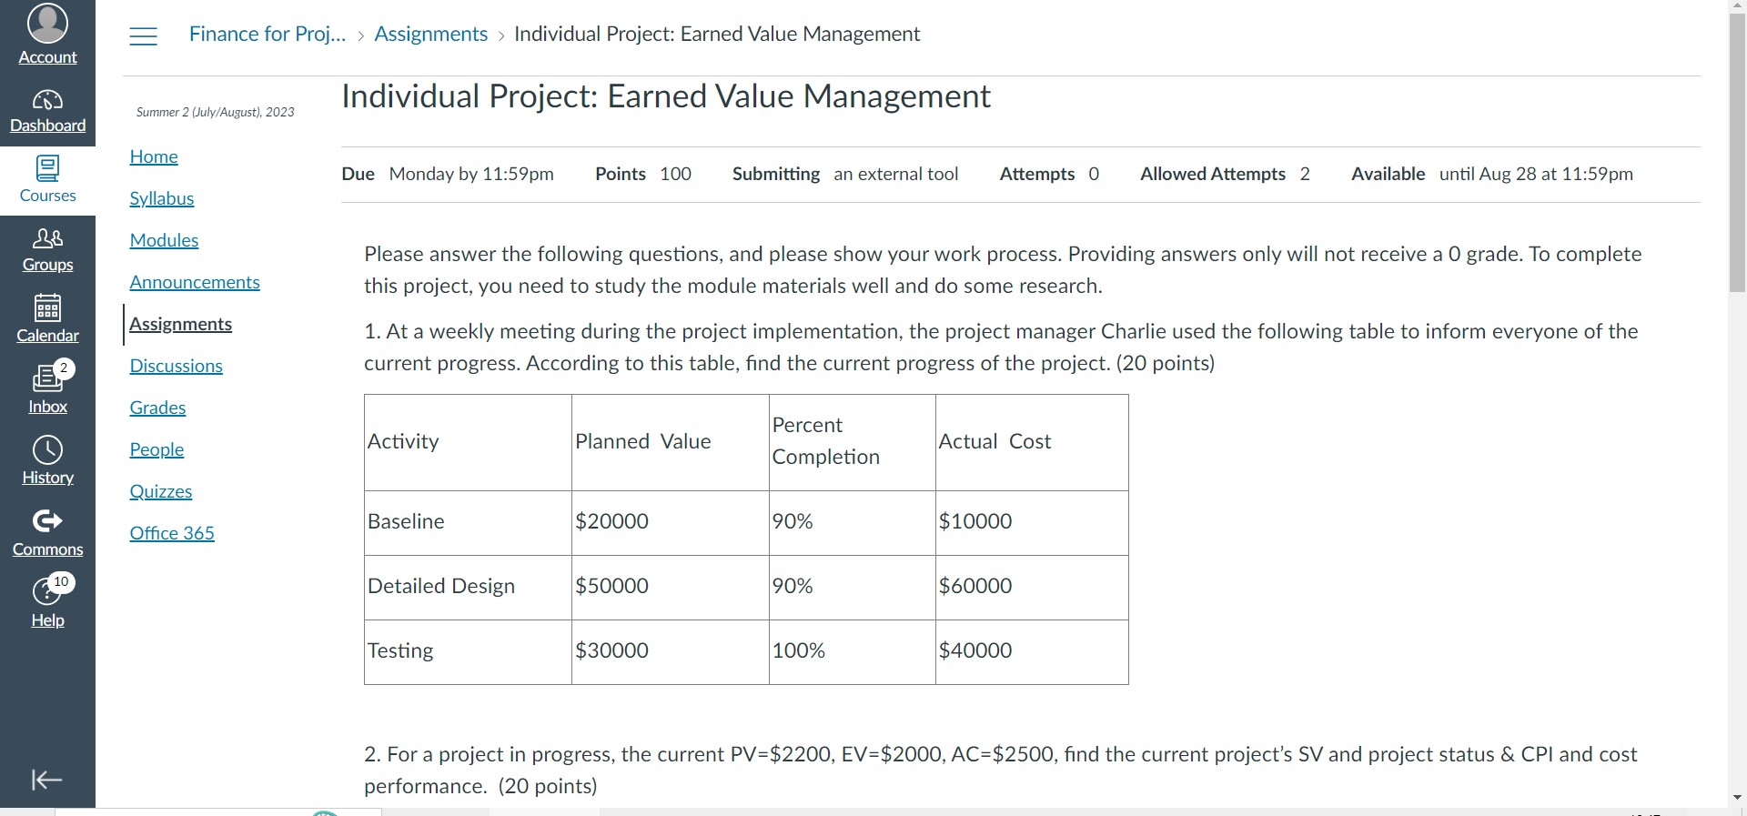This screenshot has height=816, width=1747.
Task: View the Groups icon
Action: [47, 248]
